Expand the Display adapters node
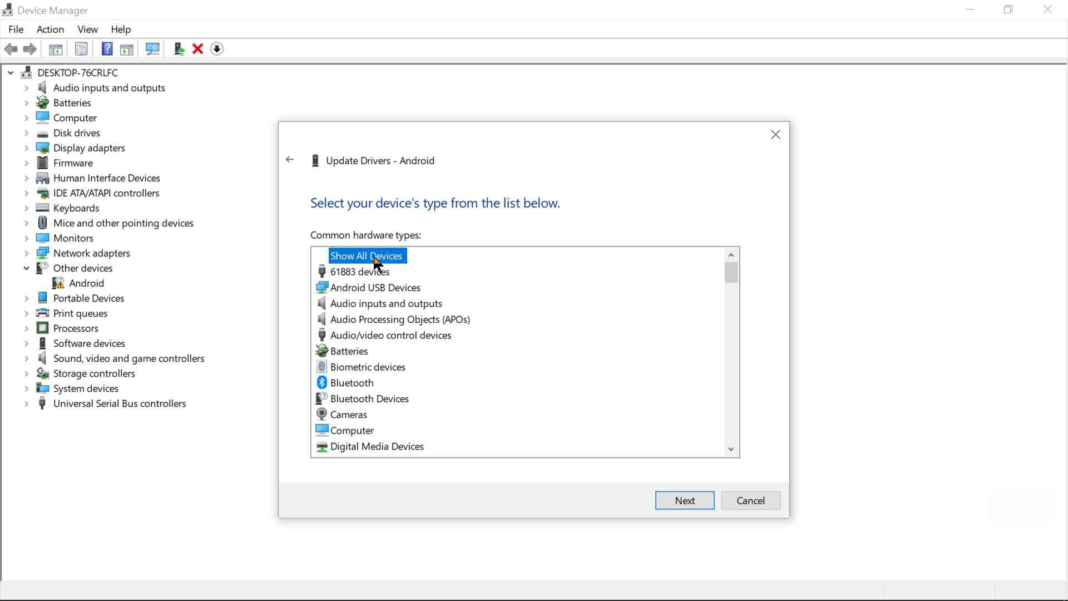1068x601 pixels. [x=26, y=148]
